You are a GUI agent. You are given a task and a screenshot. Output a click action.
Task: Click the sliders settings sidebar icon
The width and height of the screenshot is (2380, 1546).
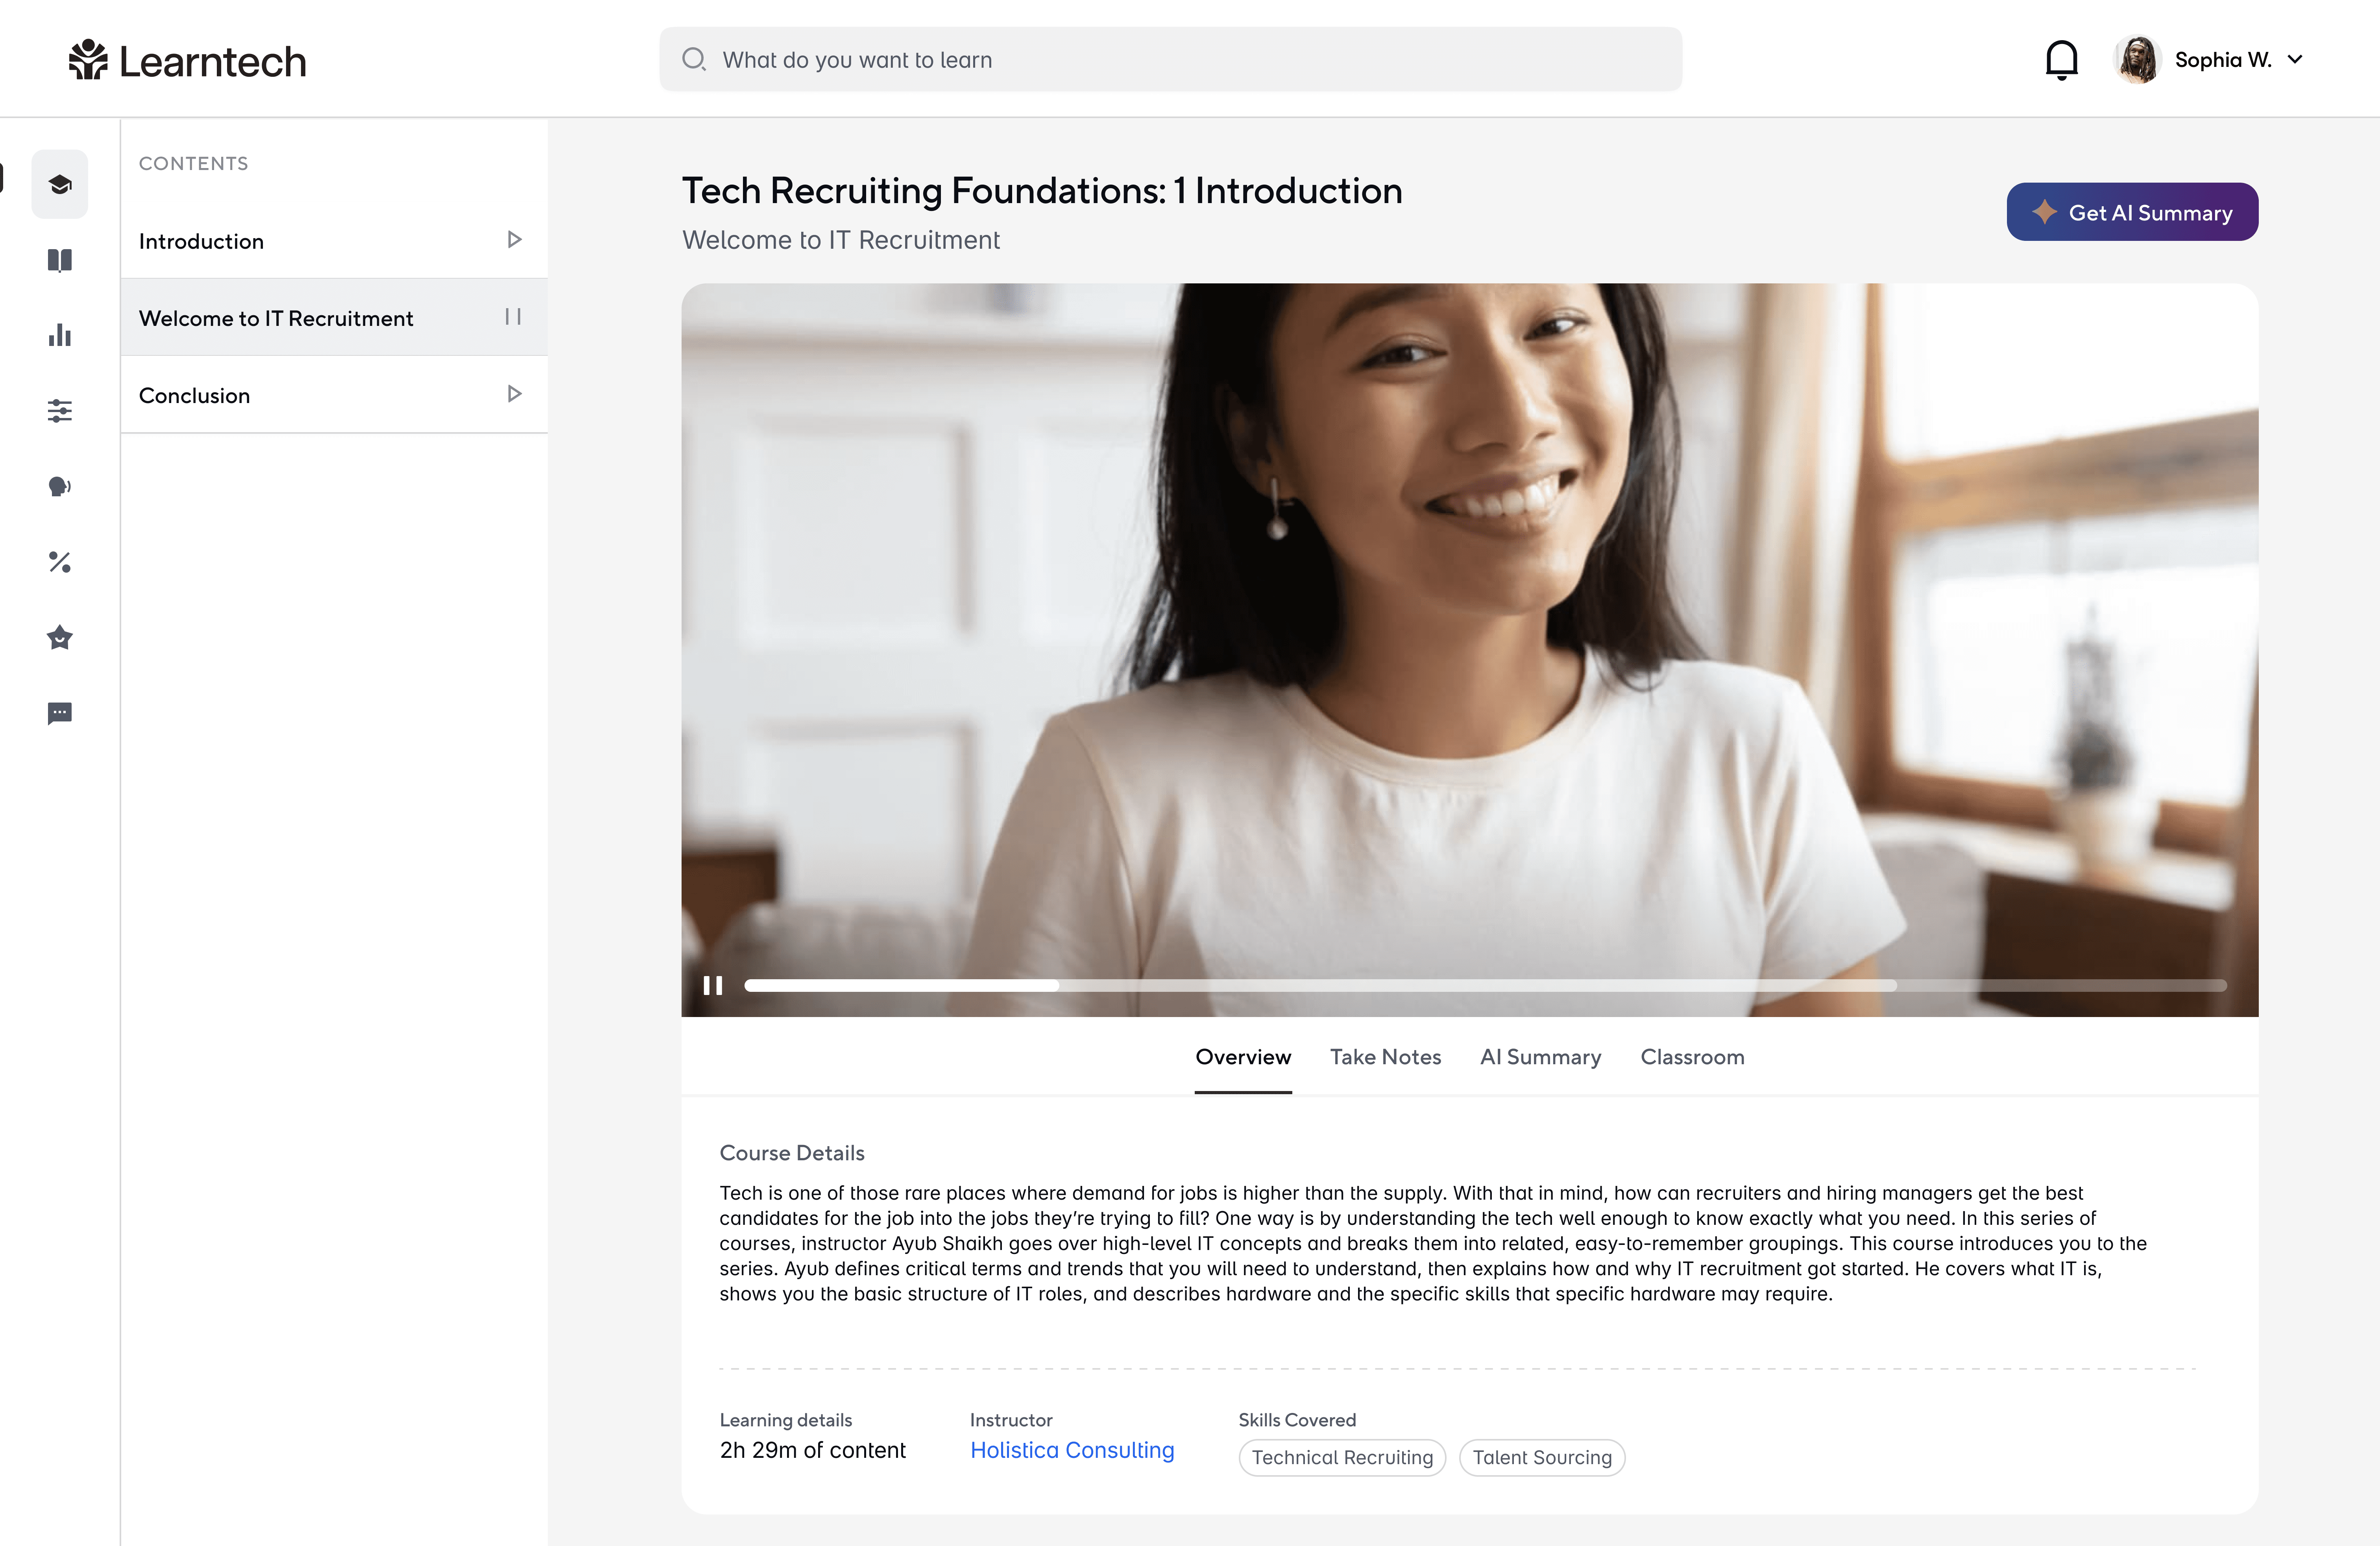(x=60, y=411)
